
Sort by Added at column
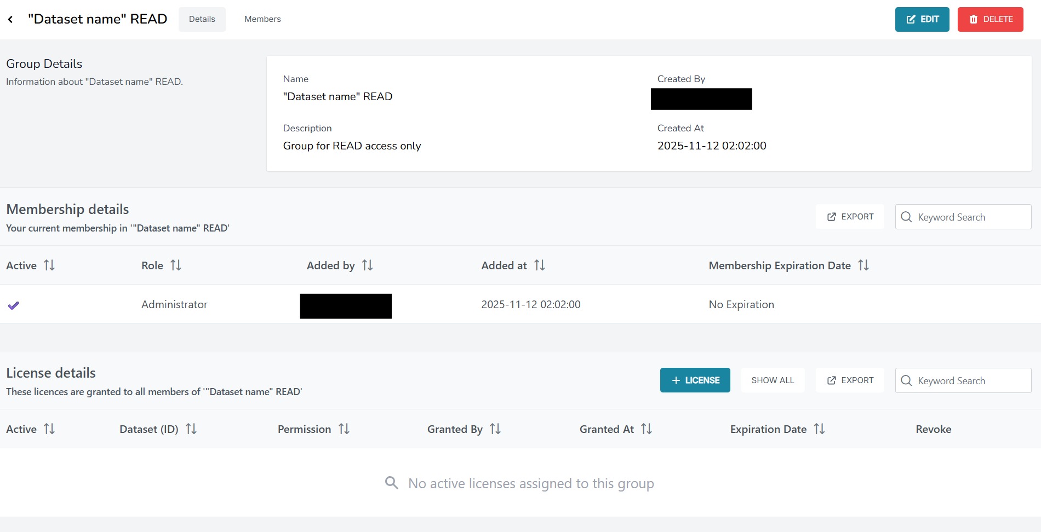(540, 265)
